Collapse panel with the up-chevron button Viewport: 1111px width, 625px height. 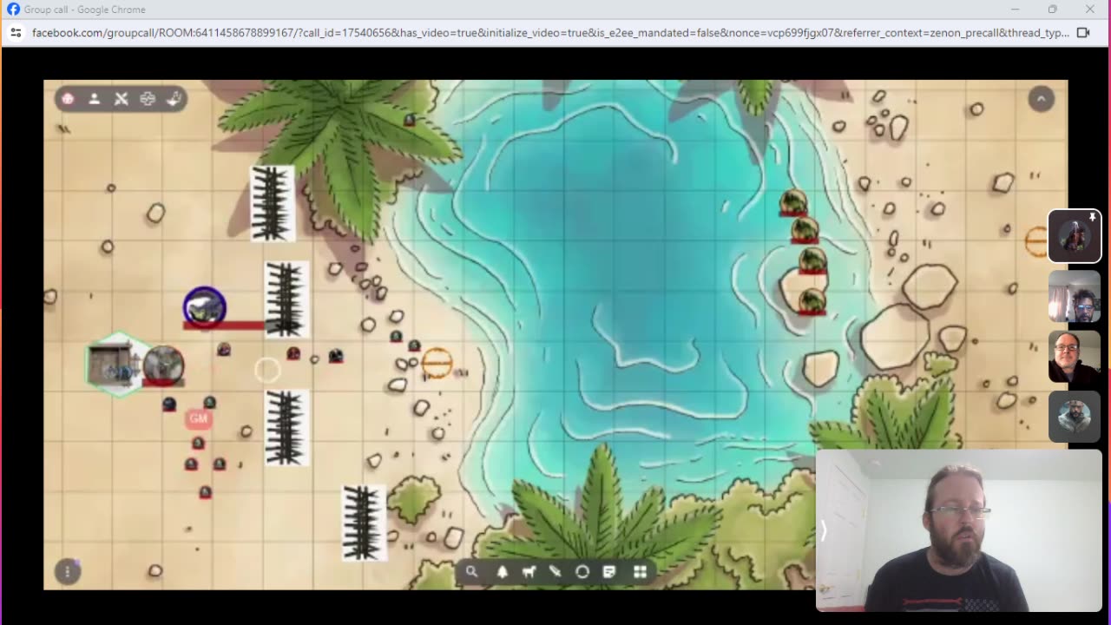click(x=1041, y=99)
